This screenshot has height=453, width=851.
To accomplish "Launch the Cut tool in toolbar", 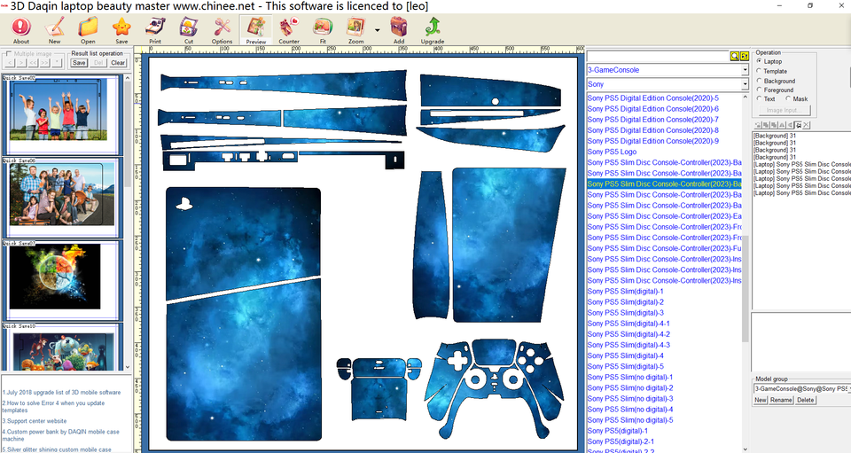I will click(x=188, y=30).
